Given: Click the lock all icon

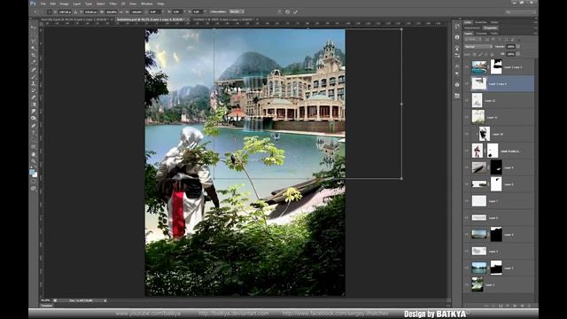Looking at the screenshot, I should 492,54.
